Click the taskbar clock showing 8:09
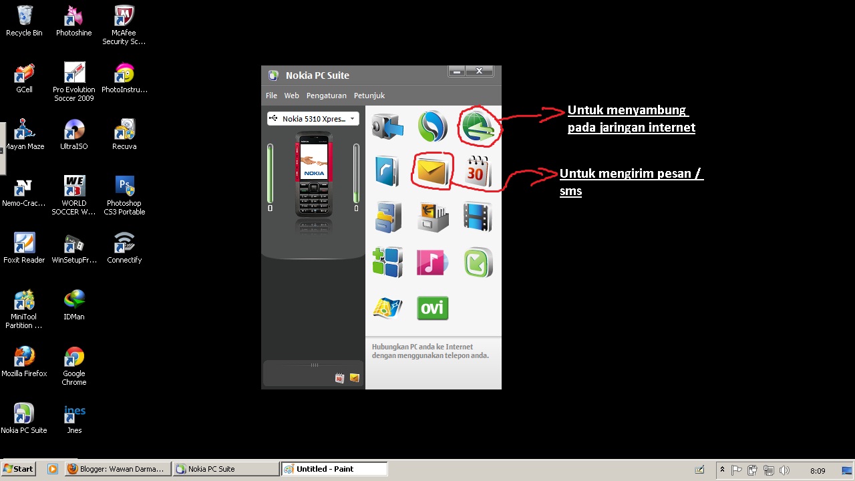Viewport: 855px width, 481px height. tap(818, 470)
